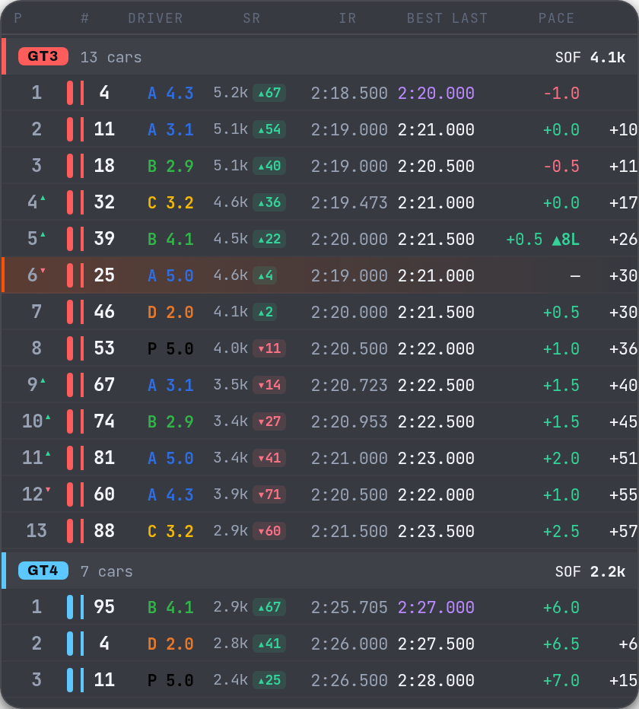Click the best lap 2:20.723
The height and width of the screenshot is (709, 639).
click(x=349, y=385)
